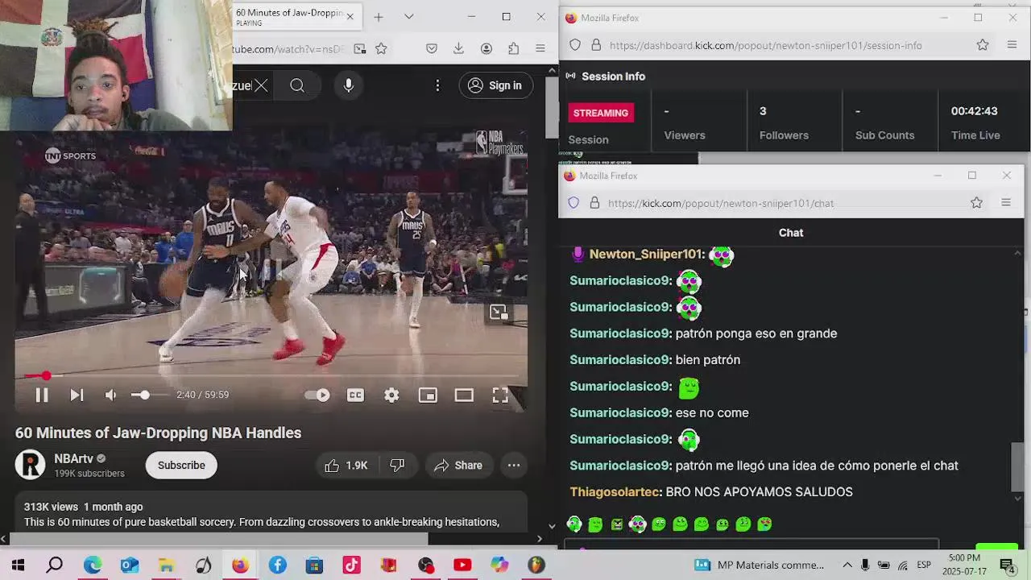Bookmark the Kick chat popout page

(x=976, y=203)
